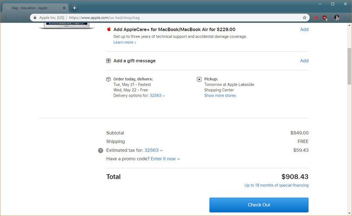This screenshot has height=216, width=352.
Task: Open the user profile avatar in Chrome
Action: [336, 18]
